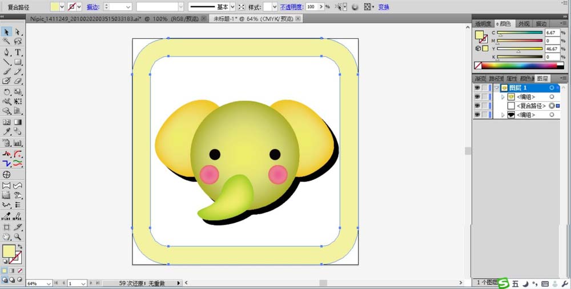Open the zoom level 64% dropdown
Viewport: 571px width, 289px height.
tap(48, 283)
